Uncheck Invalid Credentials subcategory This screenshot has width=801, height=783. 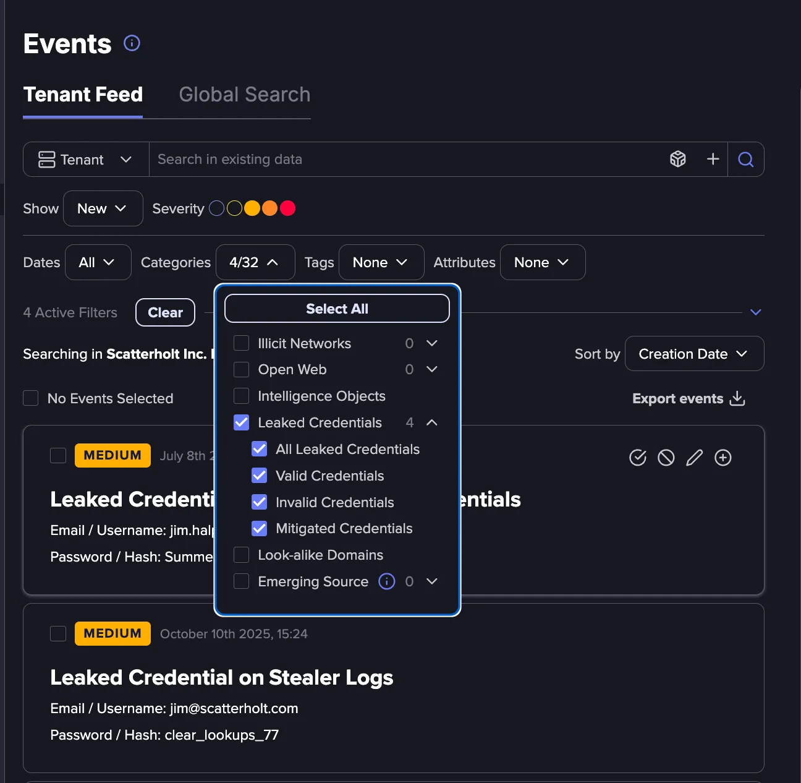(260, 502)
